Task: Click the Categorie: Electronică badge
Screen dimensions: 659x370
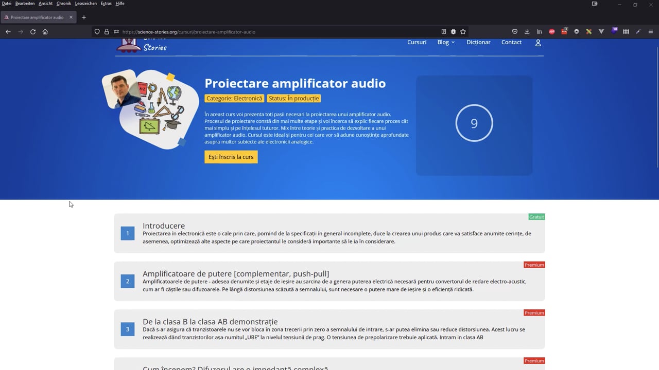Action: pos(234,98)
